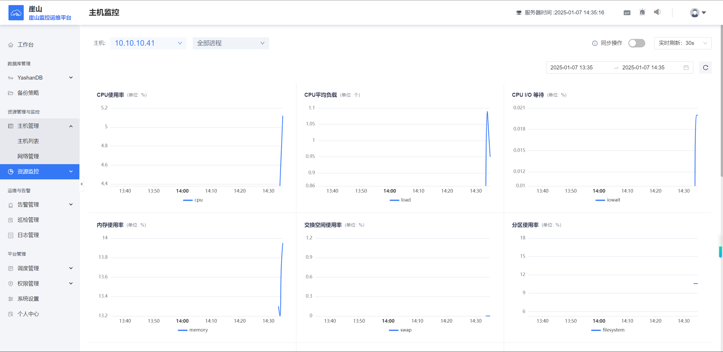Click start date 2025-01-07 13:35 field
The height and width of the screenshot is (352, 723).
click(x=571, y=68)
